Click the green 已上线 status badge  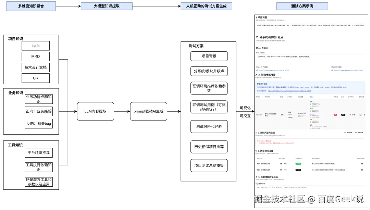tap(298, 164)
